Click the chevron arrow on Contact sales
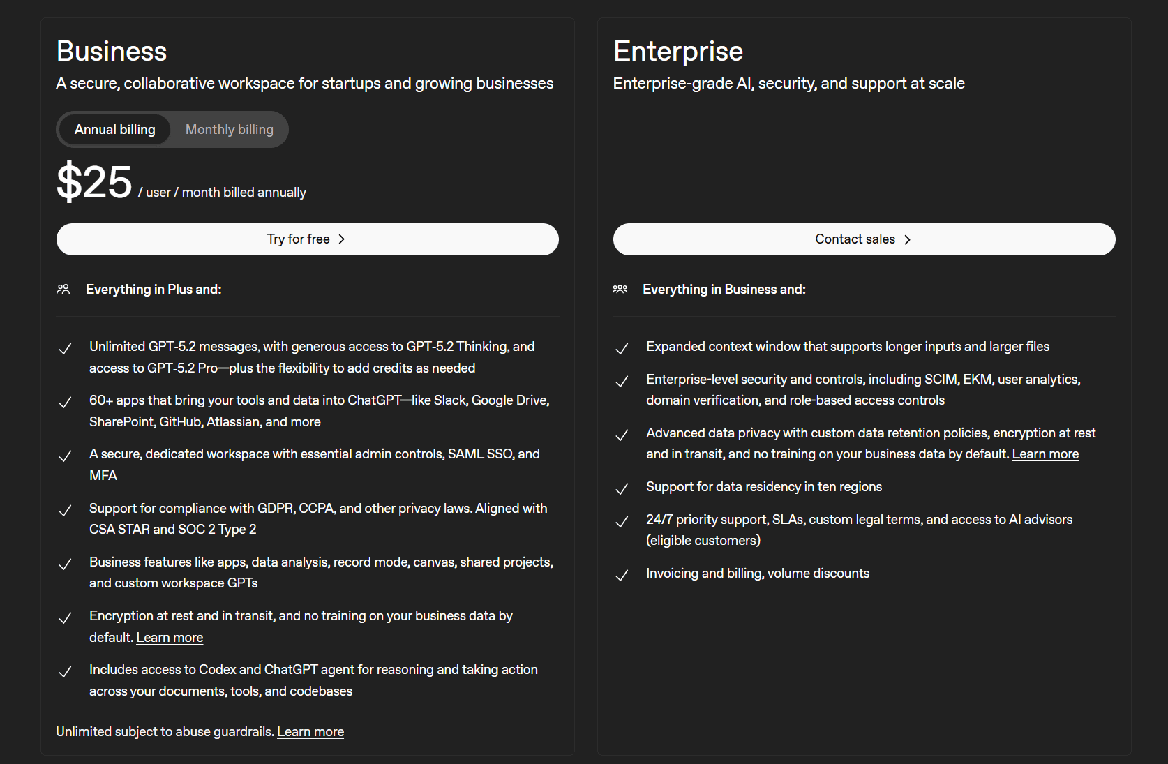The image size is (1168, 764). point(907,239)
